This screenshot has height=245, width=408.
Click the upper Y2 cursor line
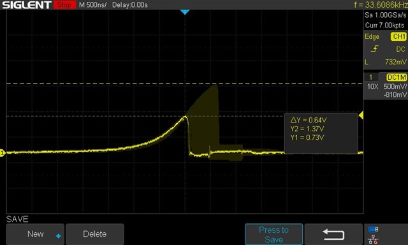click(184, 84)
